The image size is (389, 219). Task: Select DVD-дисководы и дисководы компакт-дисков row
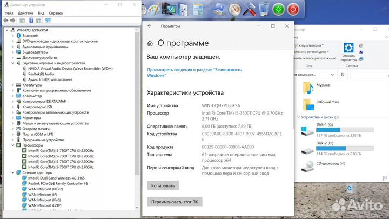60,41
